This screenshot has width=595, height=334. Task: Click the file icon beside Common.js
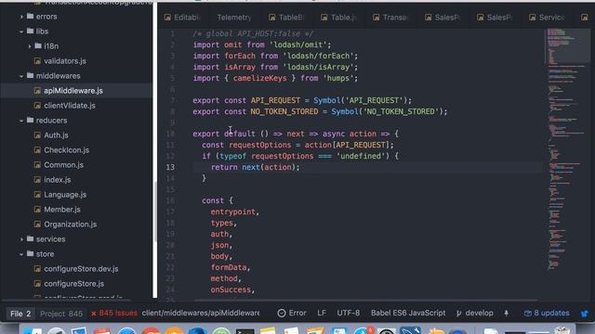tap(37, 165)
